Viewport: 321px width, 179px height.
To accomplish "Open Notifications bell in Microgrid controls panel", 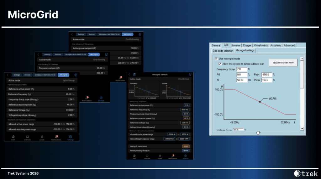I will [173, 156].
